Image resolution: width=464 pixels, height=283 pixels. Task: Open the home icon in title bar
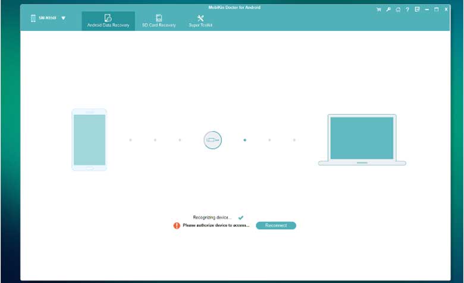point(398,9)
